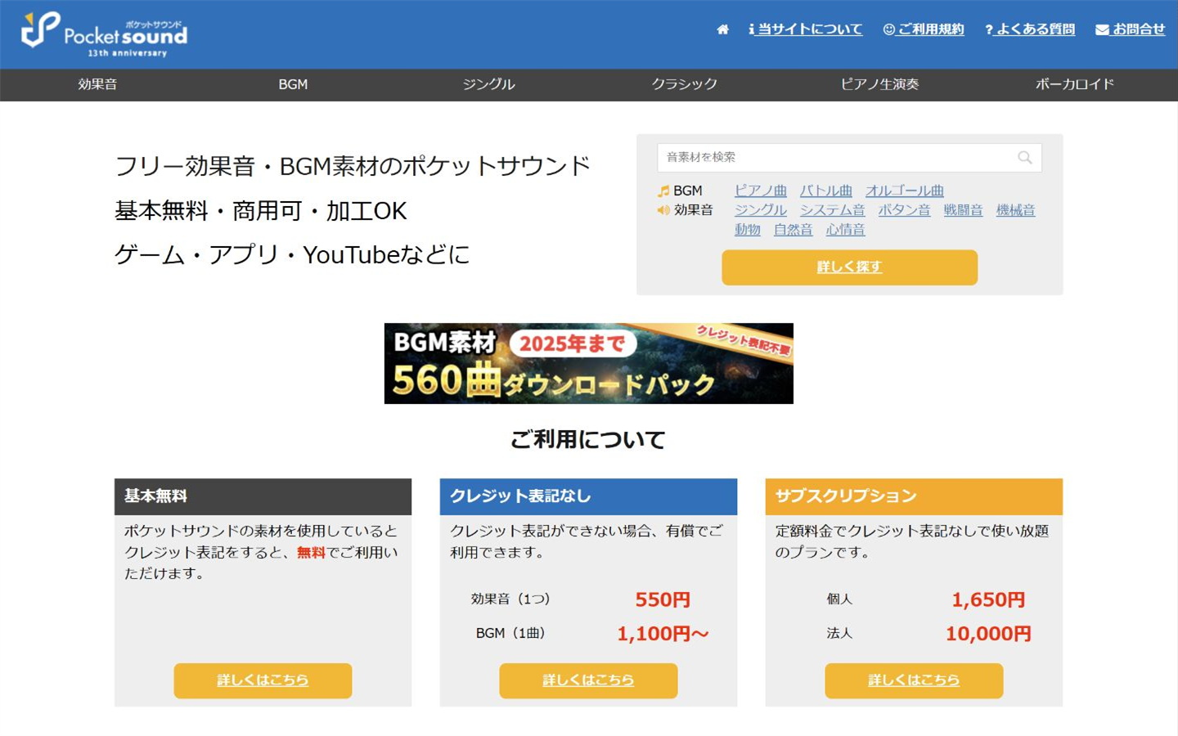1178x736 pixels.
Task: Open 当サイトについて page
Action: pyautogui.click(x=806, y=29)
